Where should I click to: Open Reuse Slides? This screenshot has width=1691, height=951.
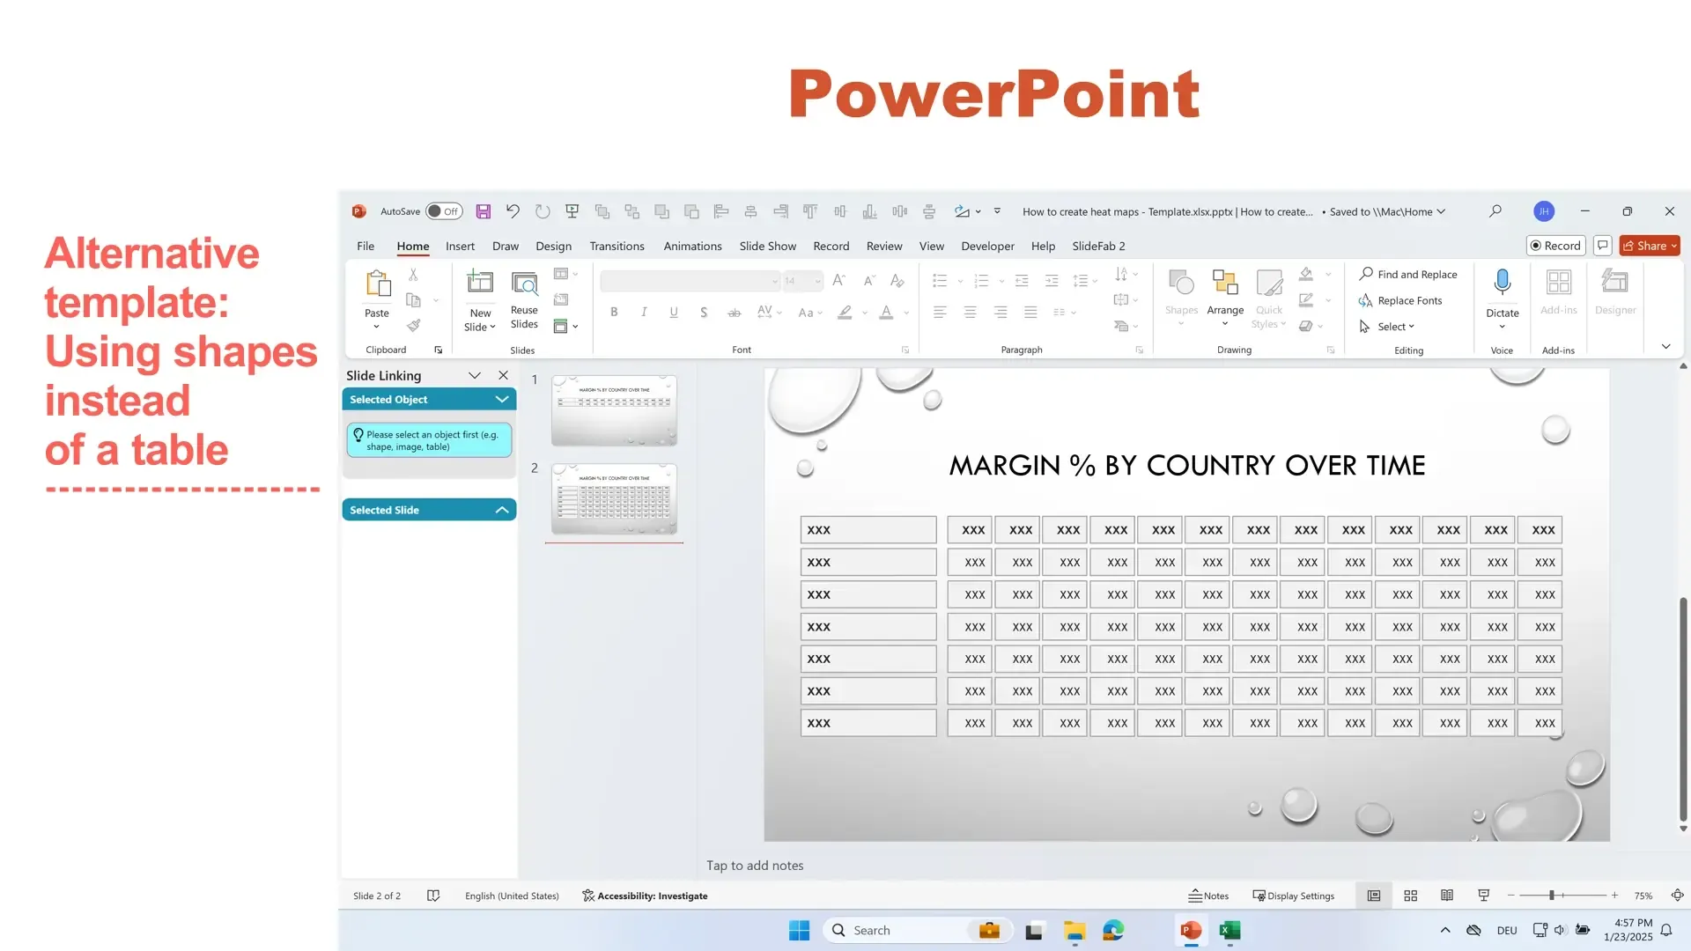(x=524, y=300)
